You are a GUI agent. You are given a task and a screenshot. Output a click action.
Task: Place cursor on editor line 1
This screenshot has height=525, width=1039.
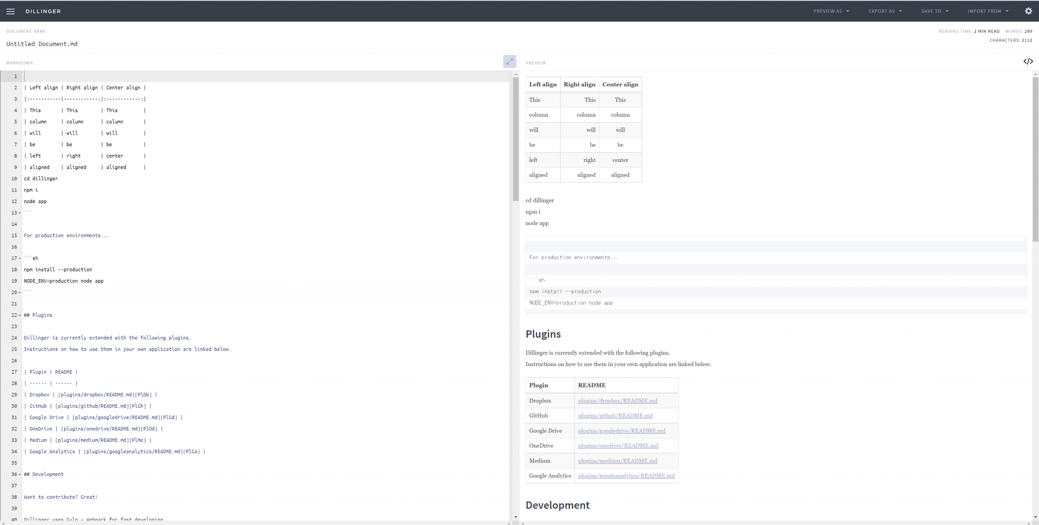[254, 76]
